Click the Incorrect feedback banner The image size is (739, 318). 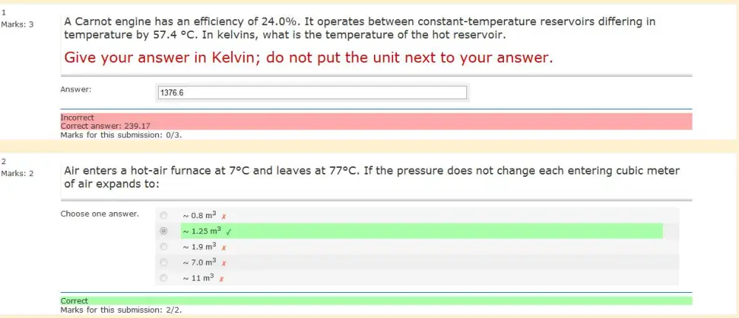(376, 121)
